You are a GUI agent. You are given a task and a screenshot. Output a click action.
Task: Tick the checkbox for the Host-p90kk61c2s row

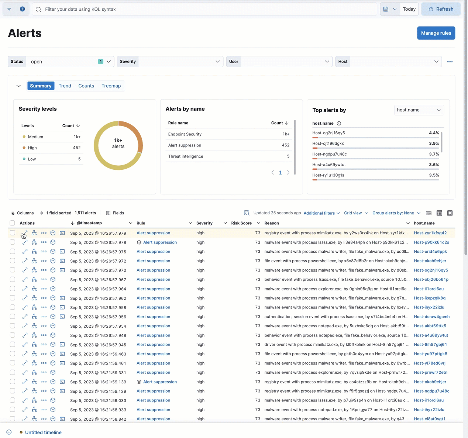coord(13,242)
